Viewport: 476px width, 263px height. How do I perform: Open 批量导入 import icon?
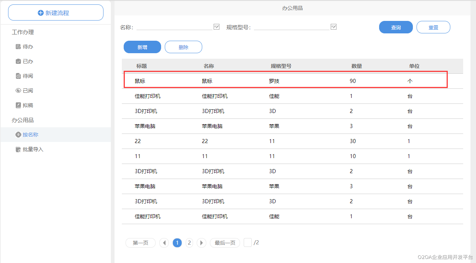[x=18, y=149]
